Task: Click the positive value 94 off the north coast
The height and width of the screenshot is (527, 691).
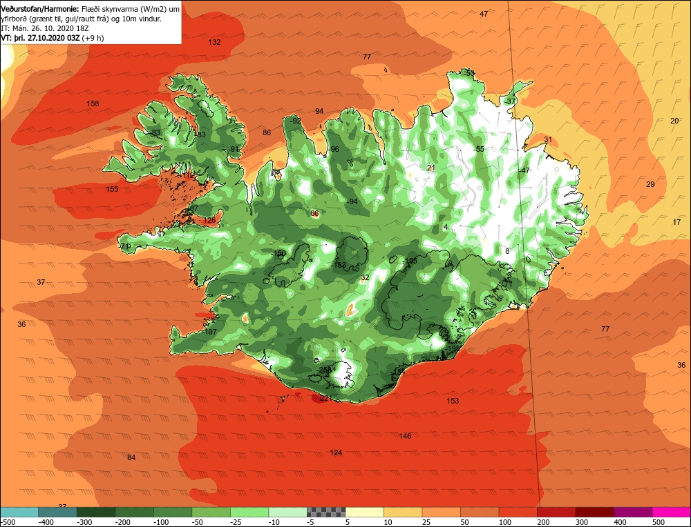Action: point(319,111)
